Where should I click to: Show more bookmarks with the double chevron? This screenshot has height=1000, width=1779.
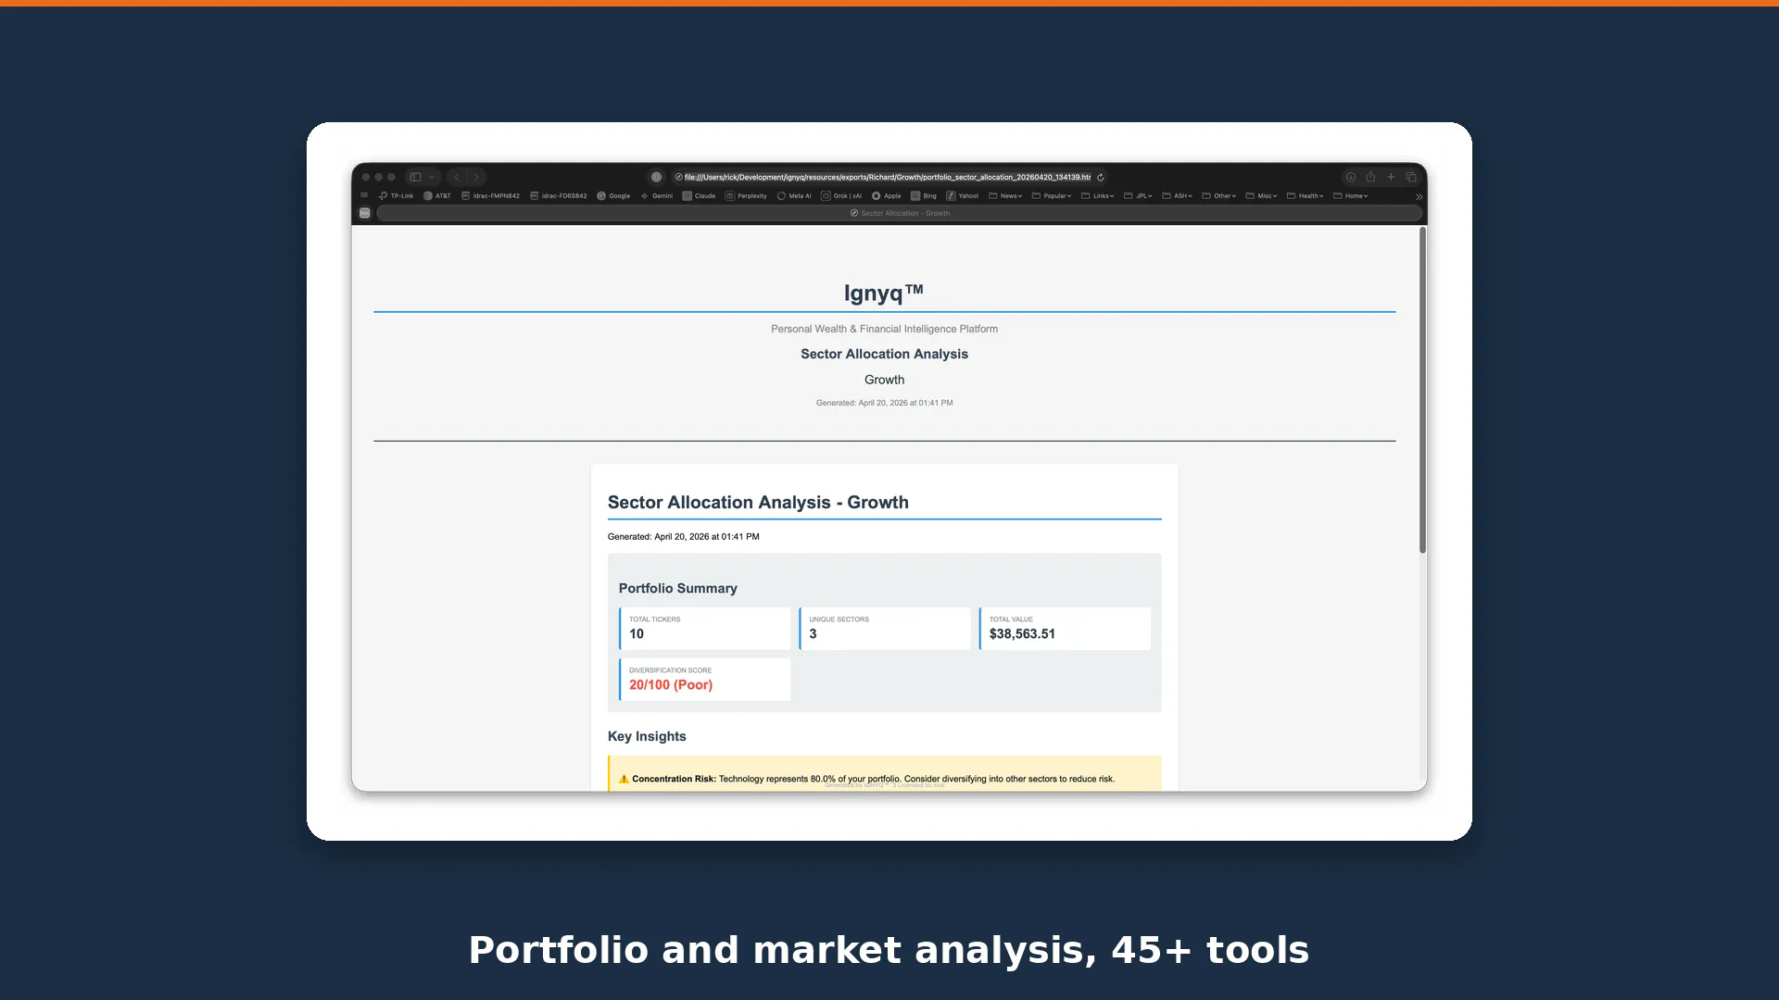(x=1419, y=196)
